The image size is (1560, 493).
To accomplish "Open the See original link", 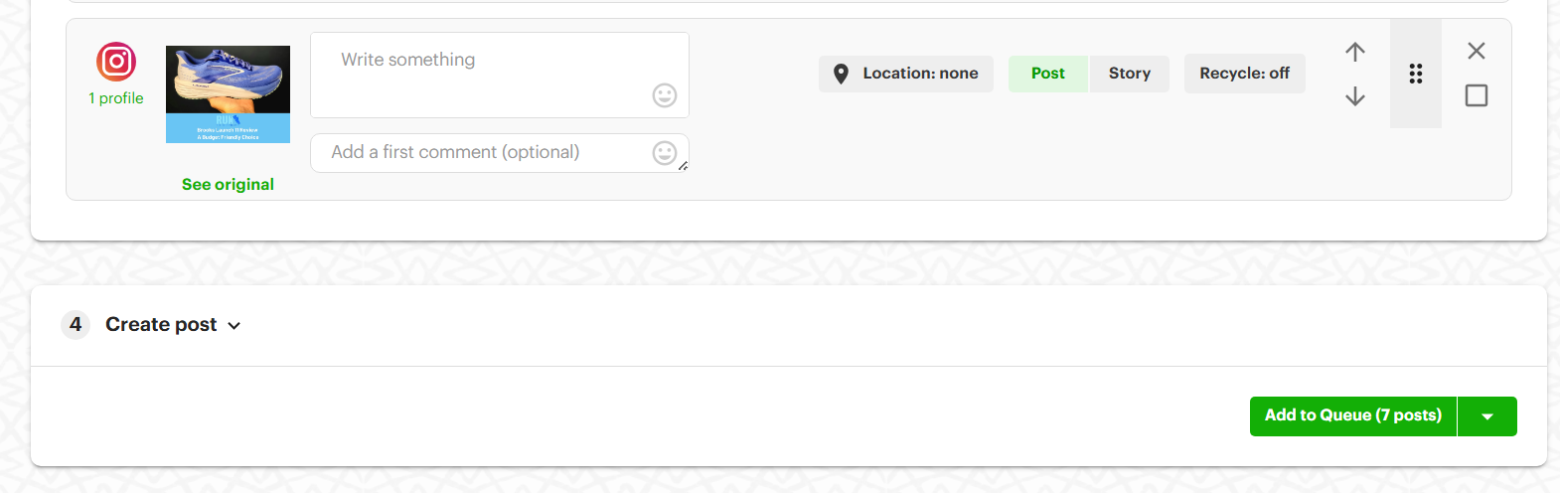I will coord(228,185).
